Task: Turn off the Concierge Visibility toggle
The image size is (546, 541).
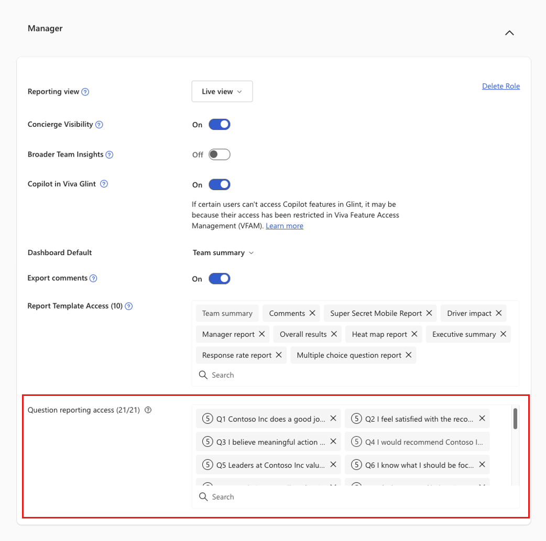Action: click(220, 125)
